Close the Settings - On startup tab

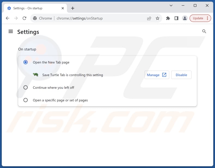coord(63,8)
